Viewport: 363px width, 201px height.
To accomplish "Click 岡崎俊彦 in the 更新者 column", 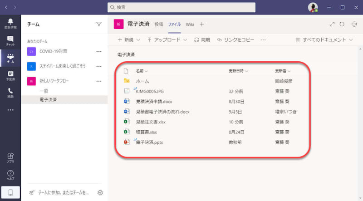I will (x=284, y=81).
